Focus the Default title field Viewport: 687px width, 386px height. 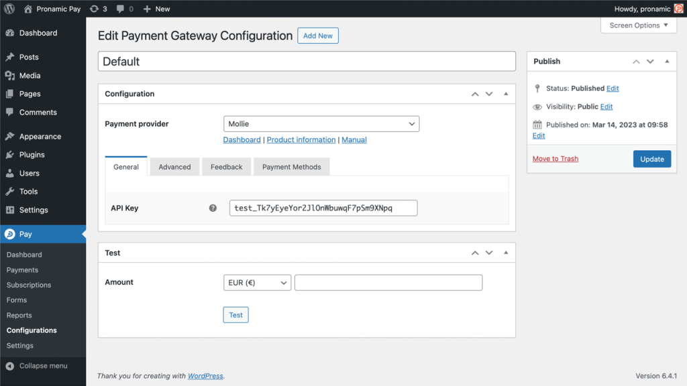307,61
